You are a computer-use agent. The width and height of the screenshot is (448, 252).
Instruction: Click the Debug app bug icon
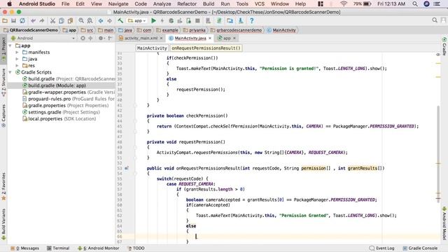(x=171, y=20)
